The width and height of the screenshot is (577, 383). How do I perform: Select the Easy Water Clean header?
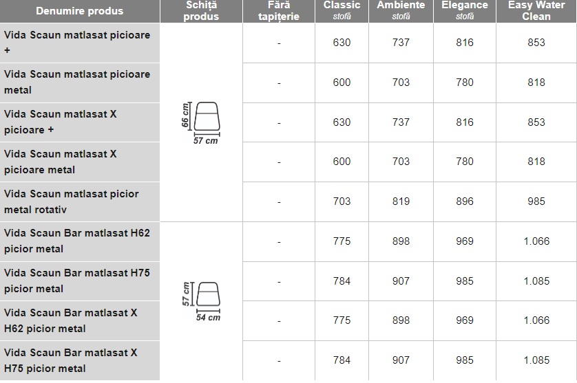pos(536,11)
